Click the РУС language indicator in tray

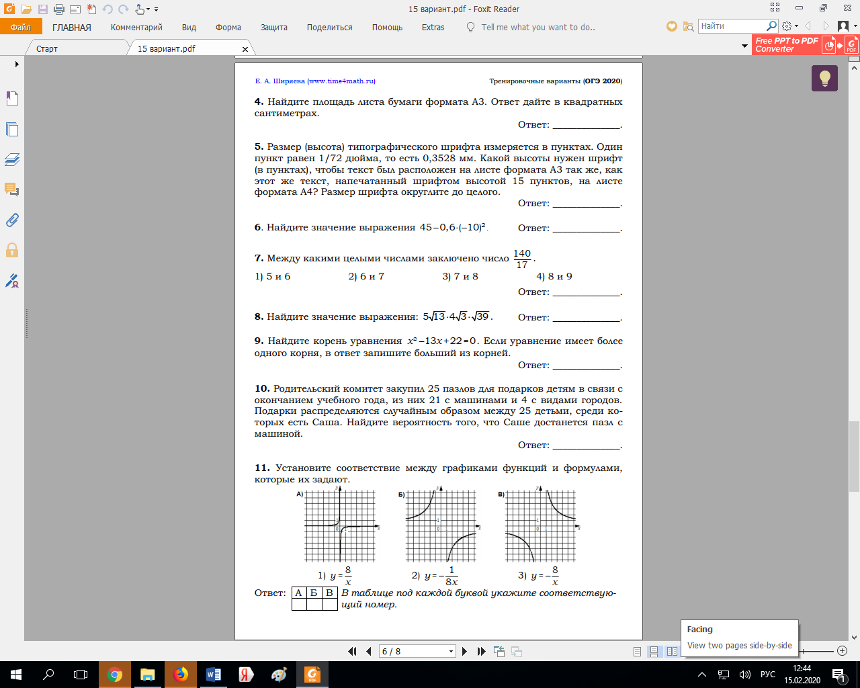click(x=768, y=675)
